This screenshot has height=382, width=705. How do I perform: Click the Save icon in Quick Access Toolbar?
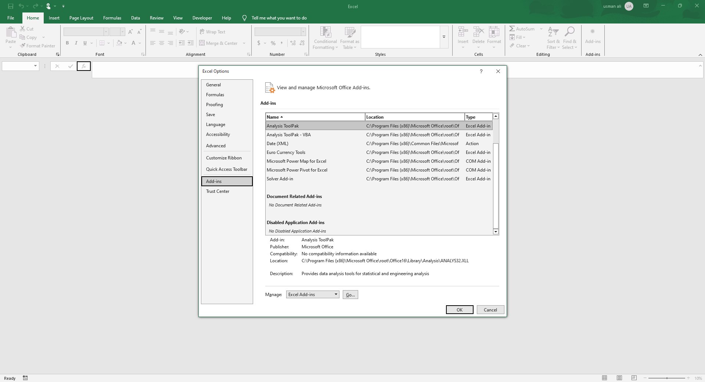tap(11, 6)
